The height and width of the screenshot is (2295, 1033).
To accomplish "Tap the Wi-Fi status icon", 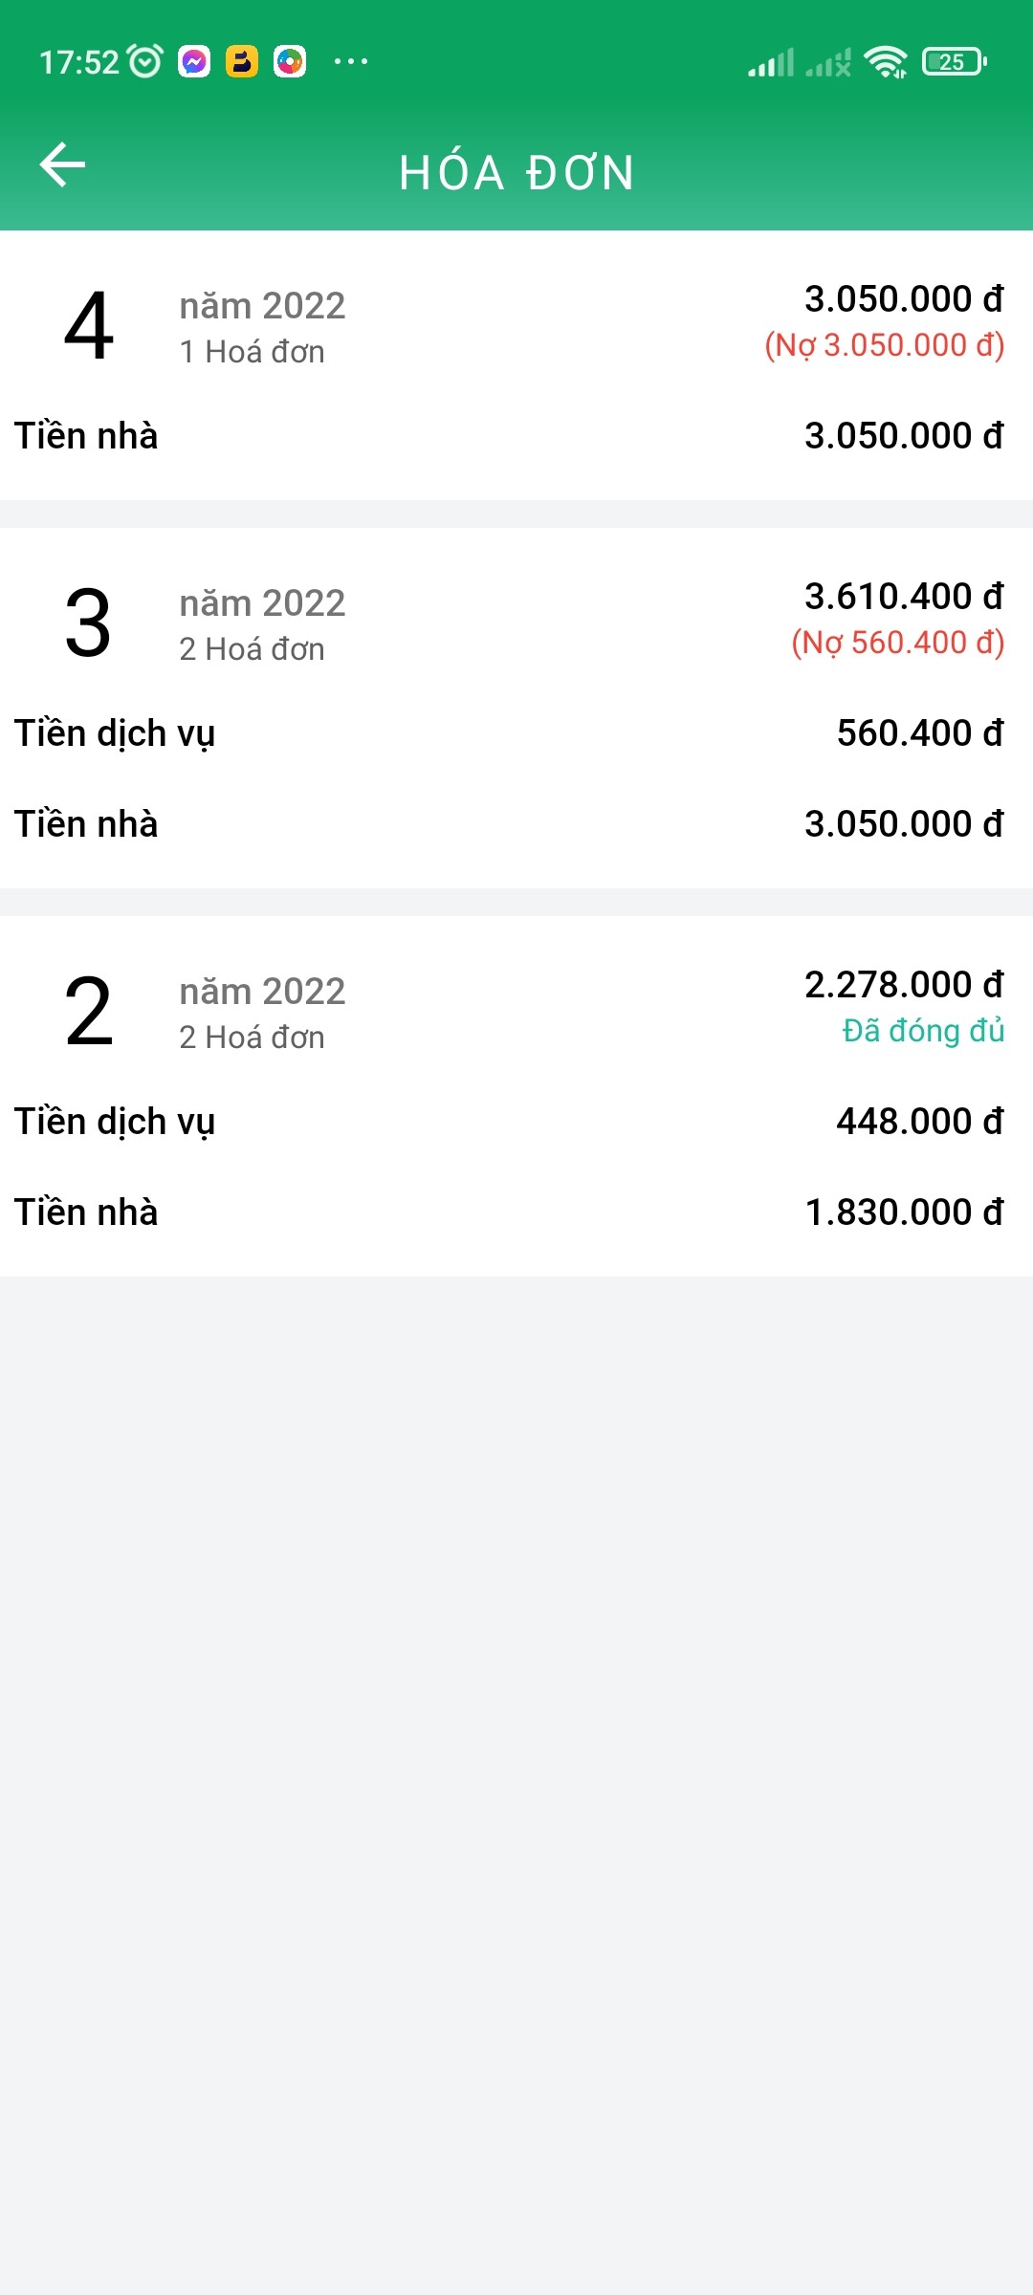I will (x=886, y=63).
